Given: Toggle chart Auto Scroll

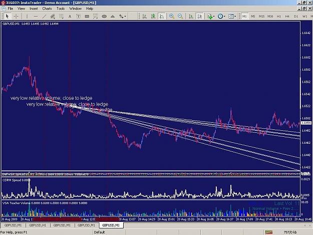Looking at the screenshot, I should pyautogui.click(x=191, y=16).
